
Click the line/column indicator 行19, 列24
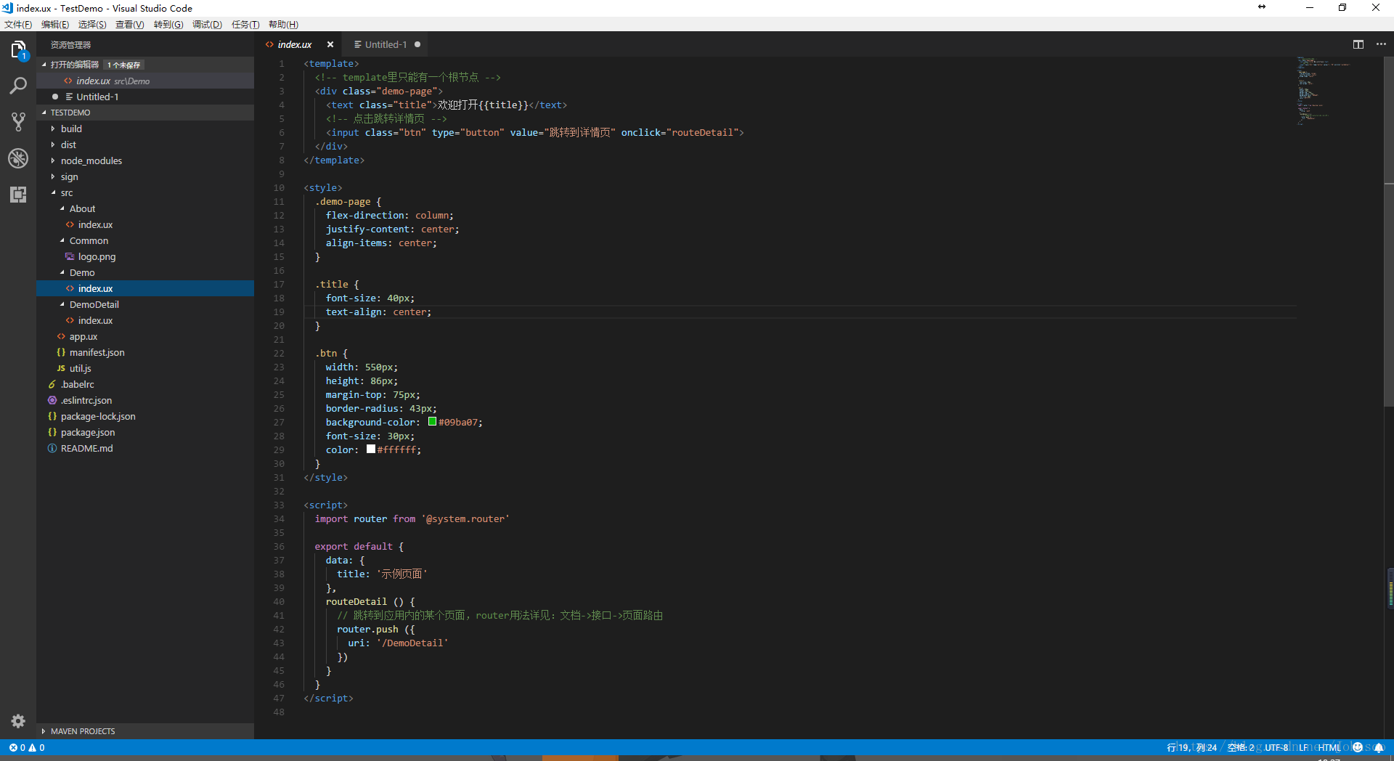(1191, 747)
